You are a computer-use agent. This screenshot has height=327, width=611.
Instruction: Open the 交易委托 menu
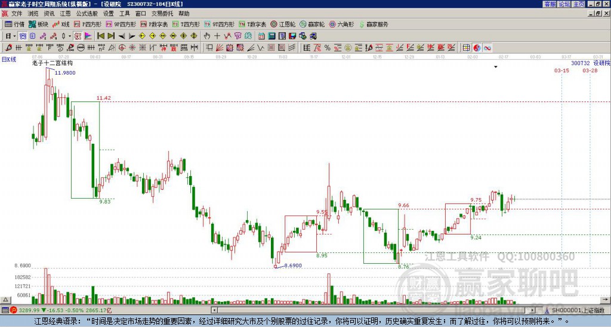pyautogui.click(x=162, y=14)
